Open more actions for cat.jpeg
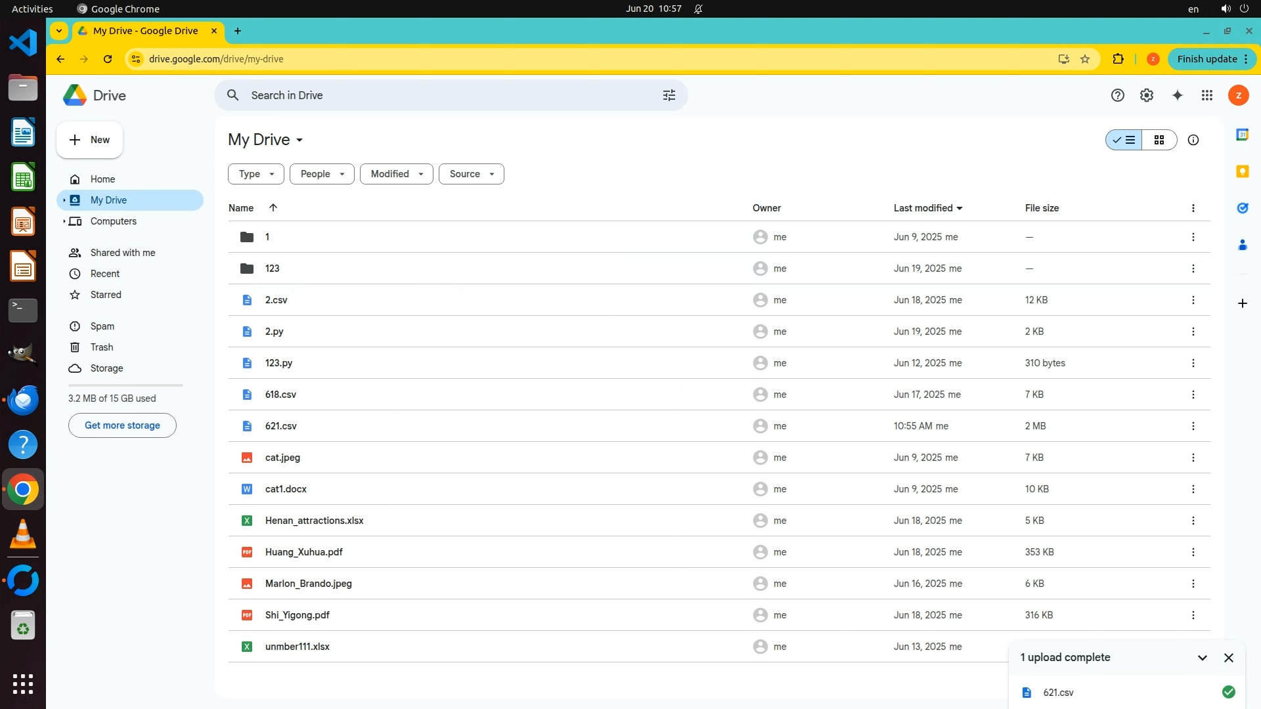The image size is (1261, 709). [1193, 458]
